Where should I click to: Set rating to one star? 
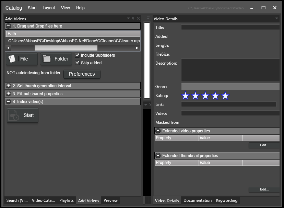click(185, 96)
